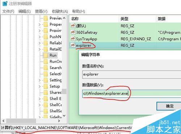Screen dimensions: 181x134
Task: Select the SysTrayApp value name
Action: coord(87,39)
